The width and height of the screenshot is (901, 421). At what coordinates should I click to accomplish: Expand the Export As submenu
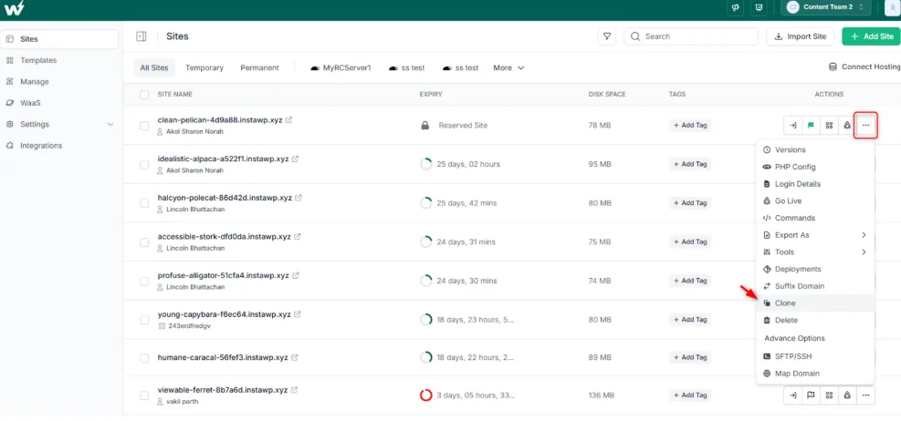coord(815,235)
